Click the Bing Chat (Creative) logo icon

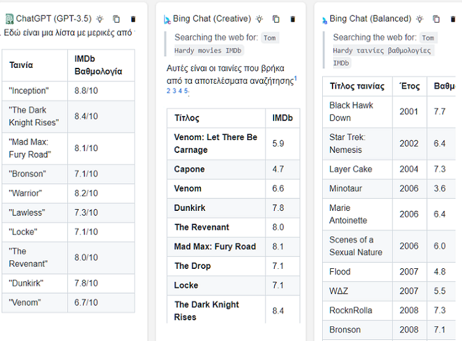167,20
